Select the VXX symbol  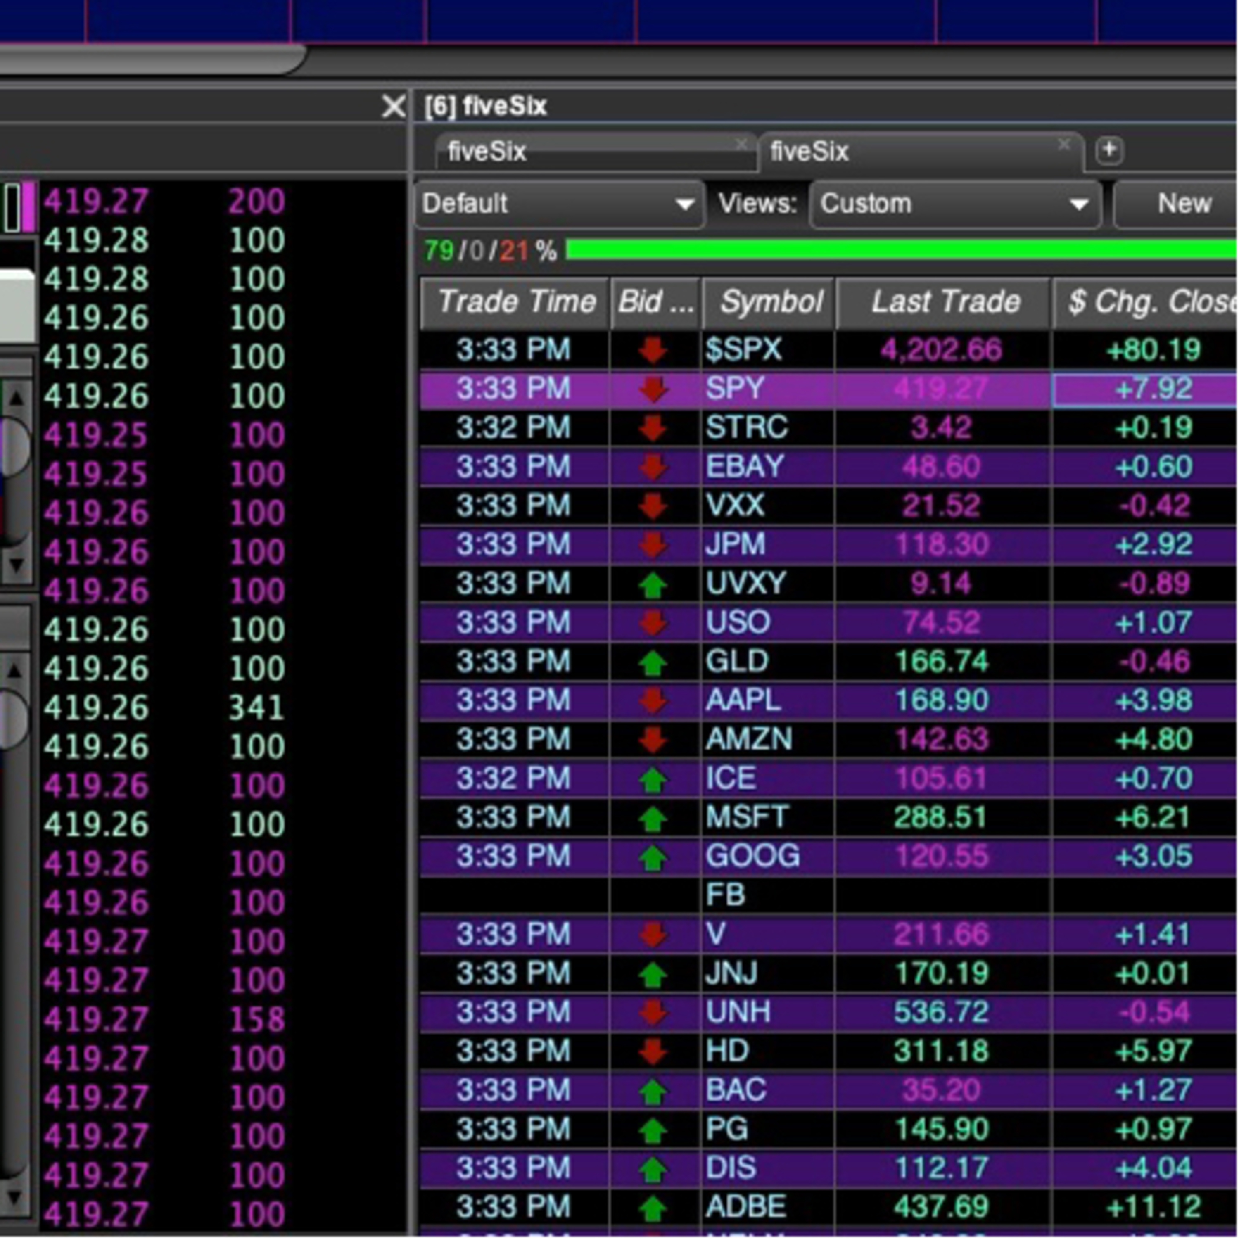pyautogui.click(x=735, y=506)
